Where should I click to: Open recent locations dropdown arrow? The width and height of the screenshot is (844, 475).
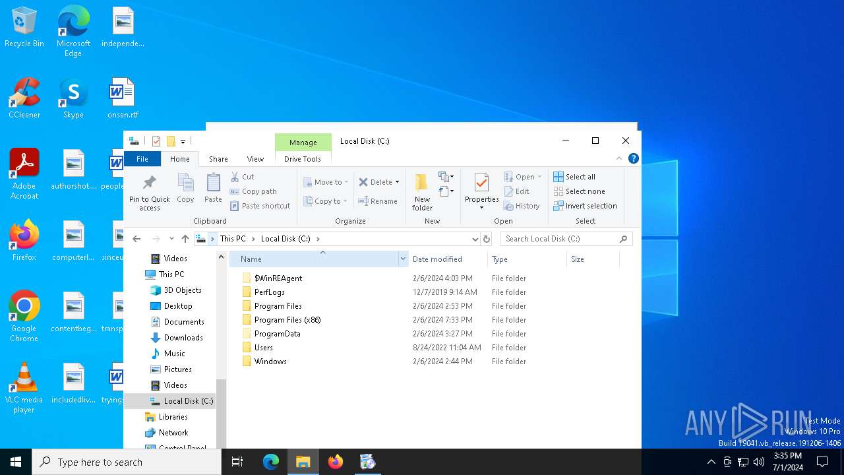(x=171, y=239)
